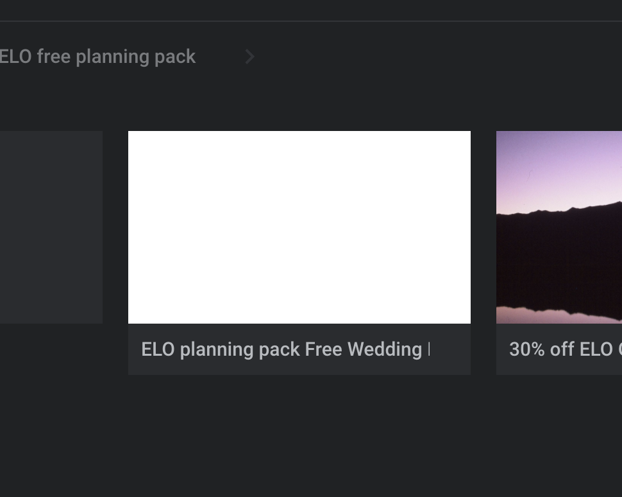The image size is (622, 497).
Task: Click the chevron arrow beside ELO free planning pack
Action: coord(249,57)
